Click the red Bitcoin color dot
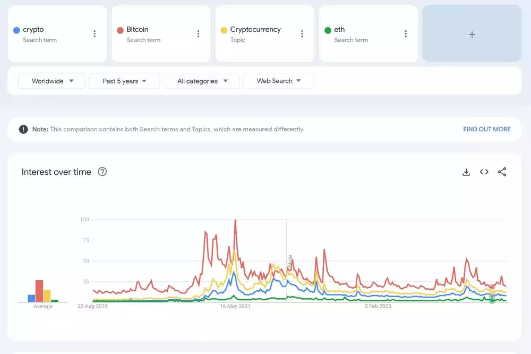Image resolution: width=531 pixels, height=354 pixels. (x=121, y=30)
